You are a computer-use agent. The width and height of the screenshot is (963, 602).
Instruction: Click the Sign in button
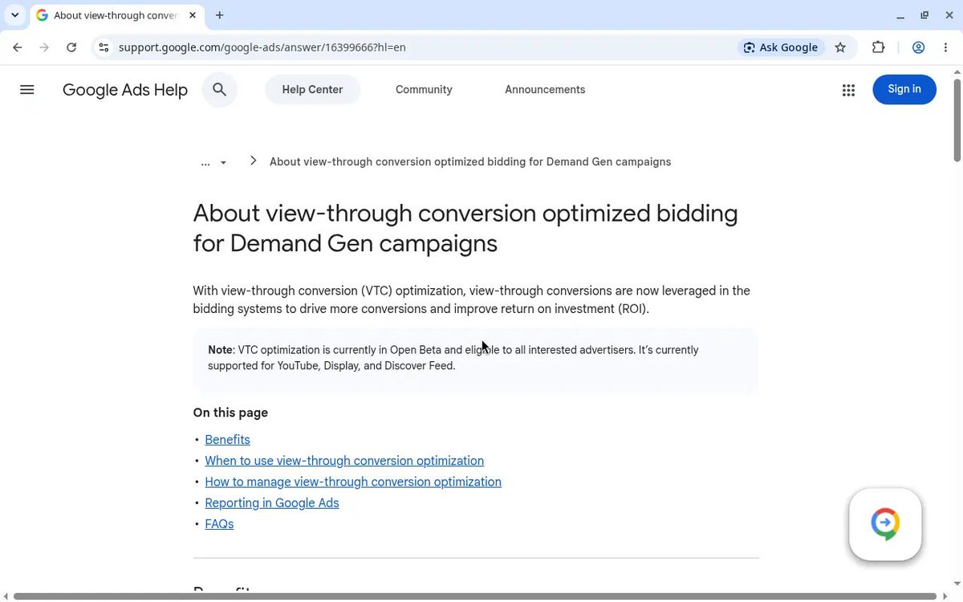pyautogui.click(x=904, y=89)
